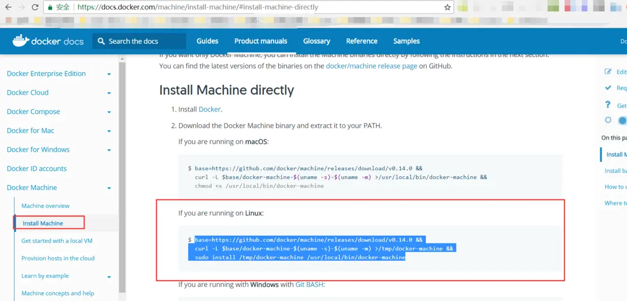Jump to Install Machine in page contents
The width and height of the screenshot is (627, 301).
coord(616,154)
